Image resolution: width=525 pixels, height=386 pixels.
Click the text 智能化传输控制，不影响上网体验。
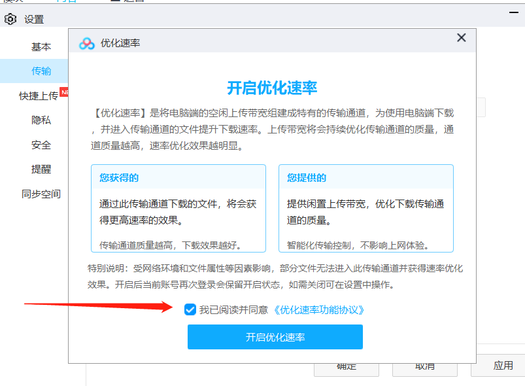tap(358, 245)
